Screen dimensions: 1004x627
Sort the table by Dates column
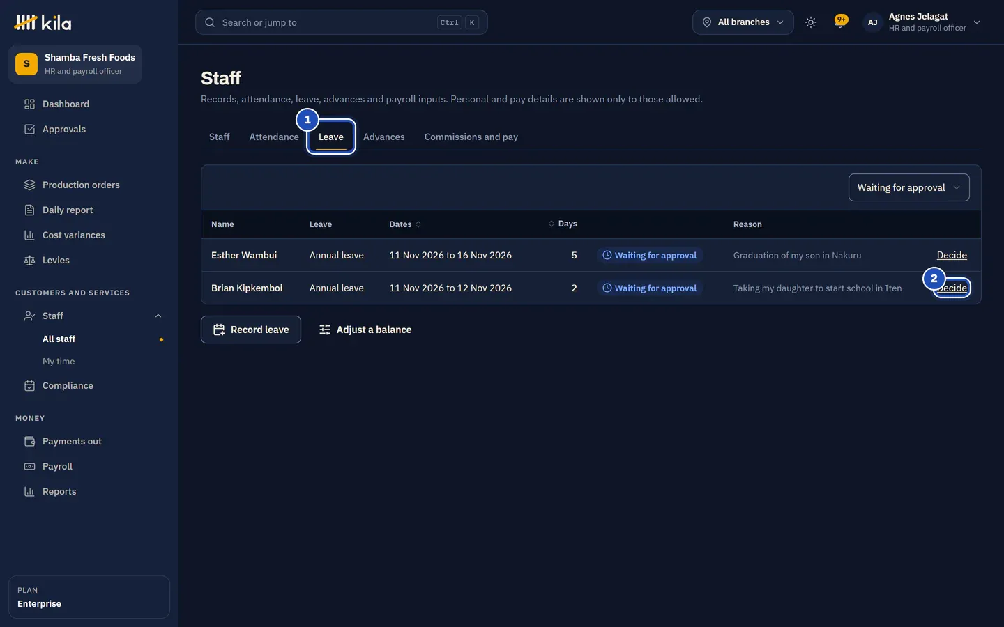[405, 224]
